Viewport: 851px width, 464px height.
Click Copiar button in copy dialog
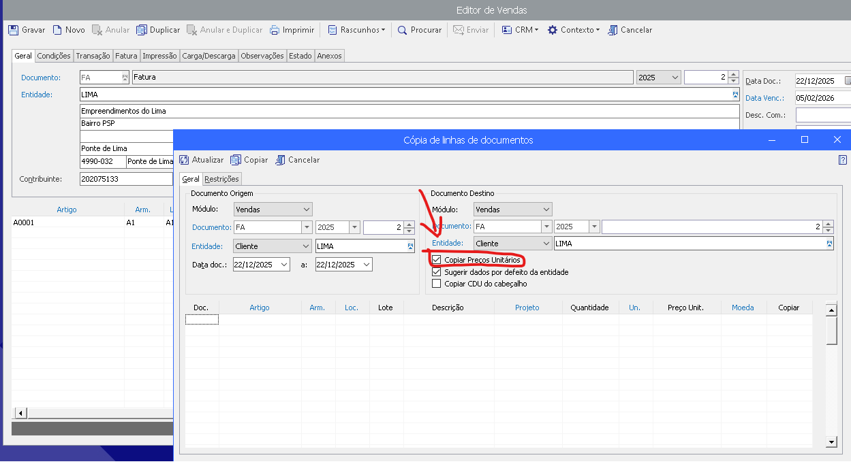[x=249, y=160]
